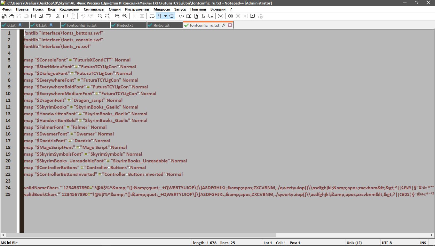
Task: Open the Кодировки menu
Action: [x=69, y=9]
